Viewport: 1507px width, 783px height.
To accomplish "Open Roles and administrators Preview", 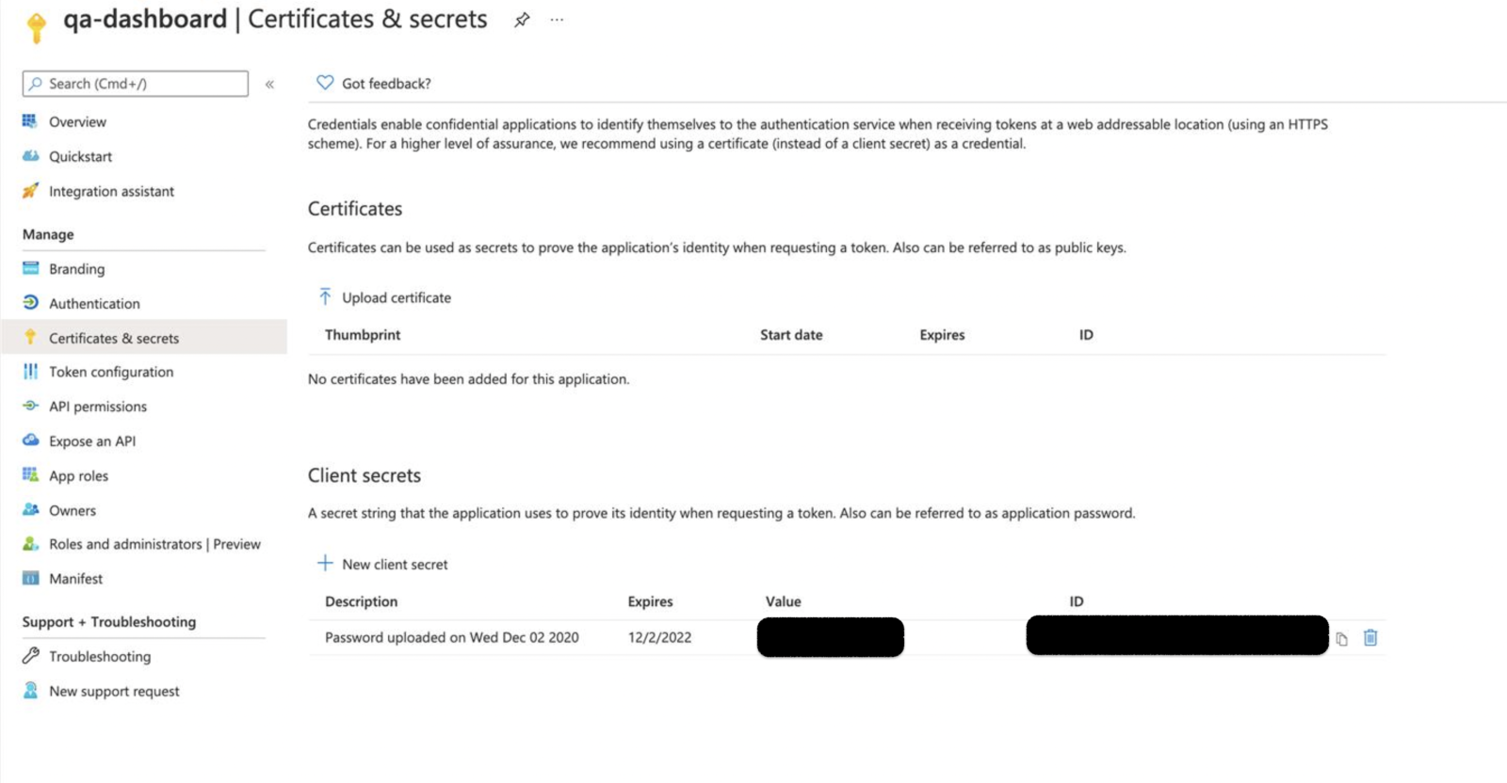I will 154,545.
